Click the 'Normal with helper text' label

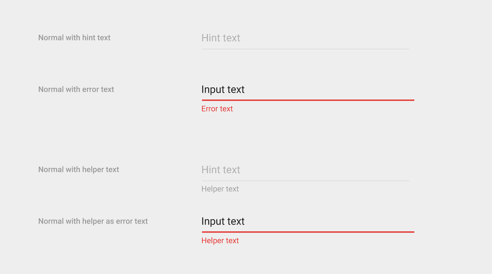coord(79,170)
